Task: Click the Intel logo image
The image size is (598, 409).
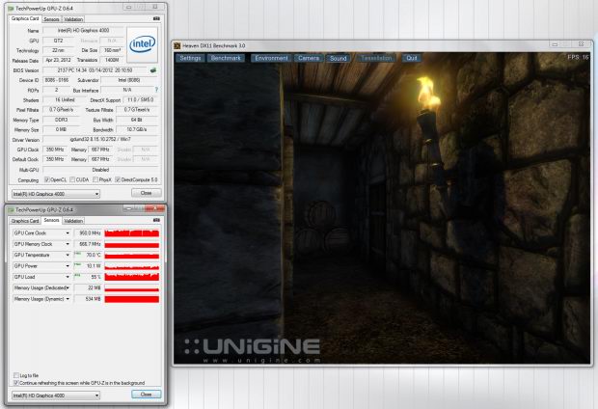Action: (142, 44)
